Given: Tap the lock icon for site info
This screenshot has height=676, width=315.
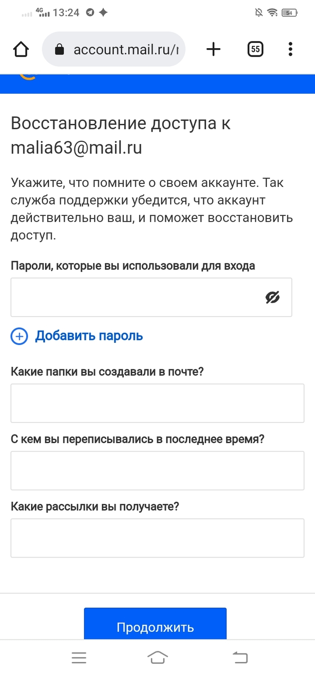Looking at the screenshot, I should (x=59, y=50).
